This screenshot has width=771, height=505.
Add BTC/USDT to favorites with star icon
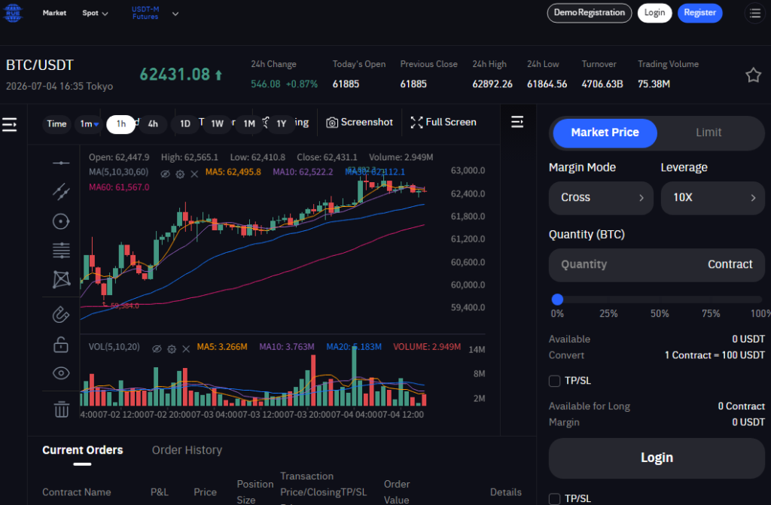(x=753, y=75)
